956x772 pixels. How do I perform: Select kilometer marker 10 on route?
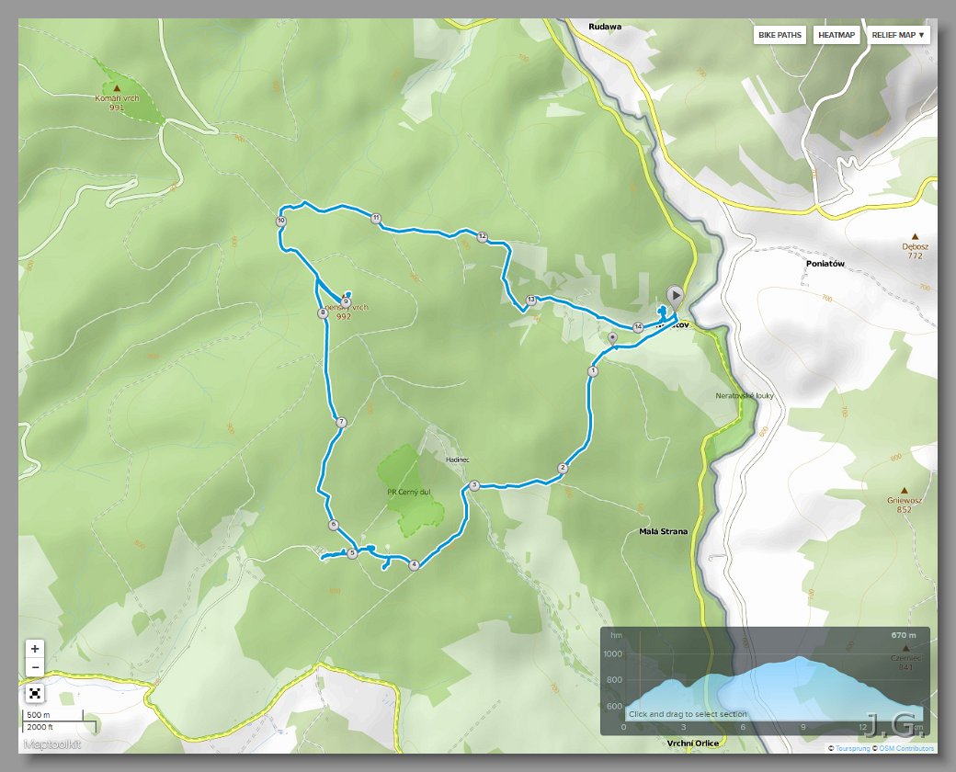[281, 221]
